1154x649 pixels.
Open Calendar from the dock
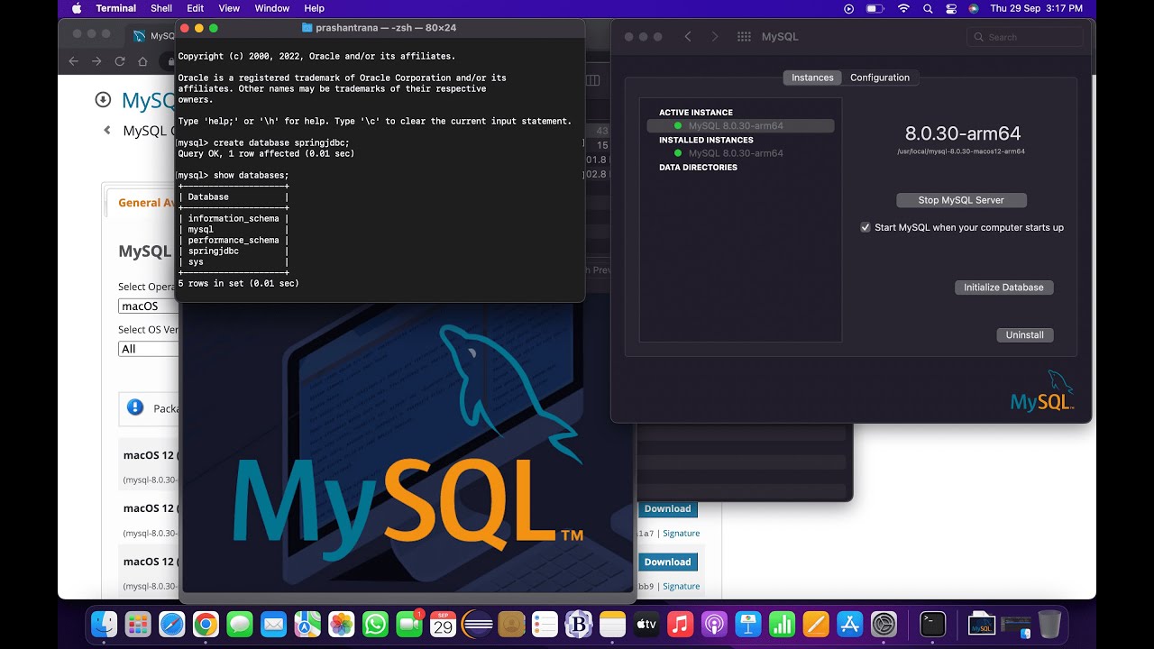[443, 624]
